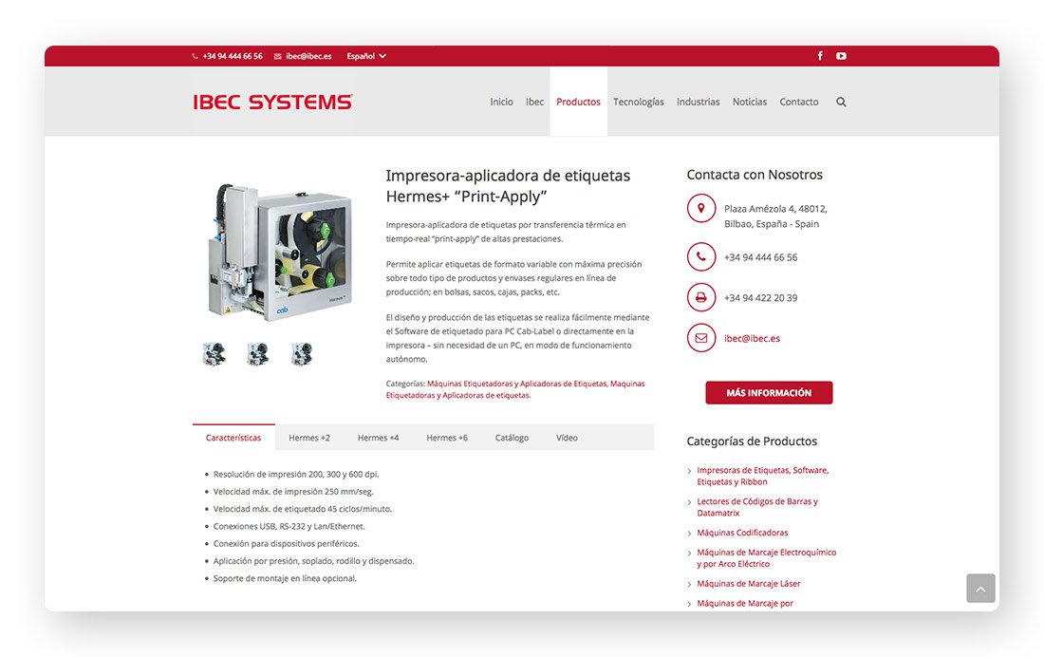
Task: Click bullet Resolución de impresión 200, 300 y 600 dpi
Action: [x=296, y=475]
